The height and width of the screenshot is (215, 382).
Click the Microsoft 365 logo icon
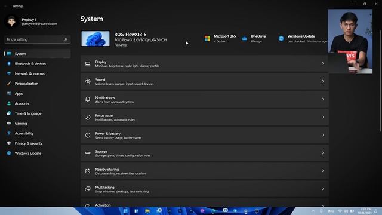pos(207,38)
